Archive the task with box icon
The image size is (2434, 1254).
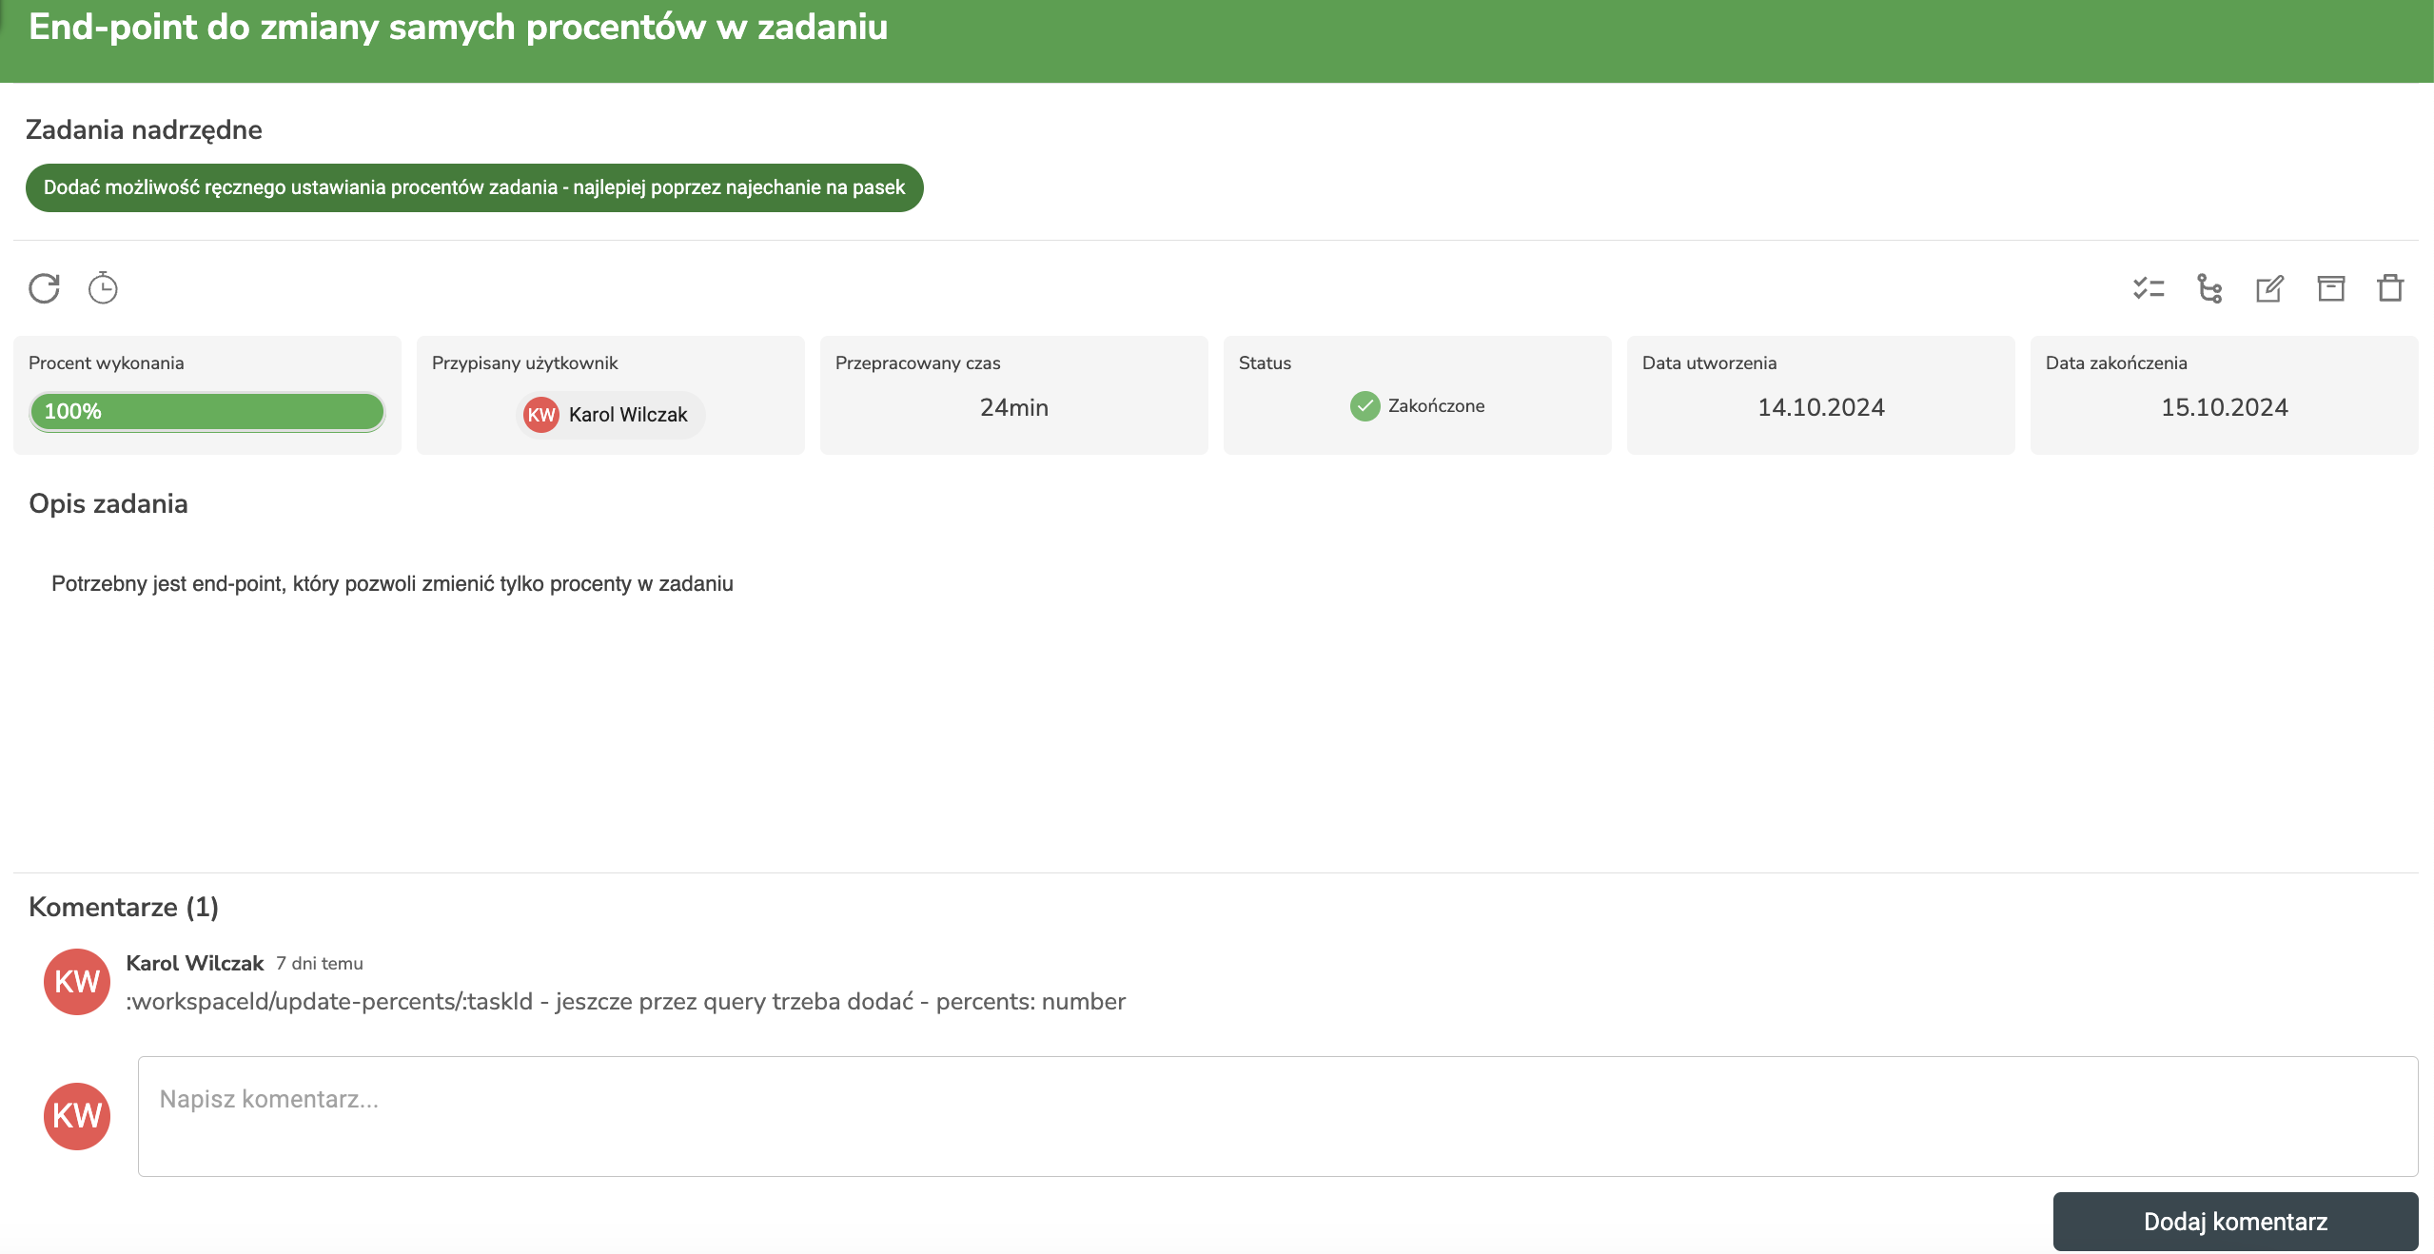point(2330,287)
